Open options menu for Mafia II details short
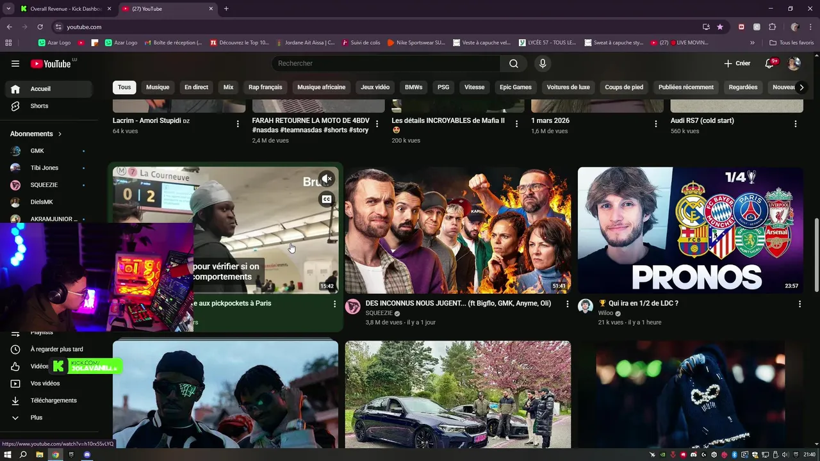 coord(516,124)
